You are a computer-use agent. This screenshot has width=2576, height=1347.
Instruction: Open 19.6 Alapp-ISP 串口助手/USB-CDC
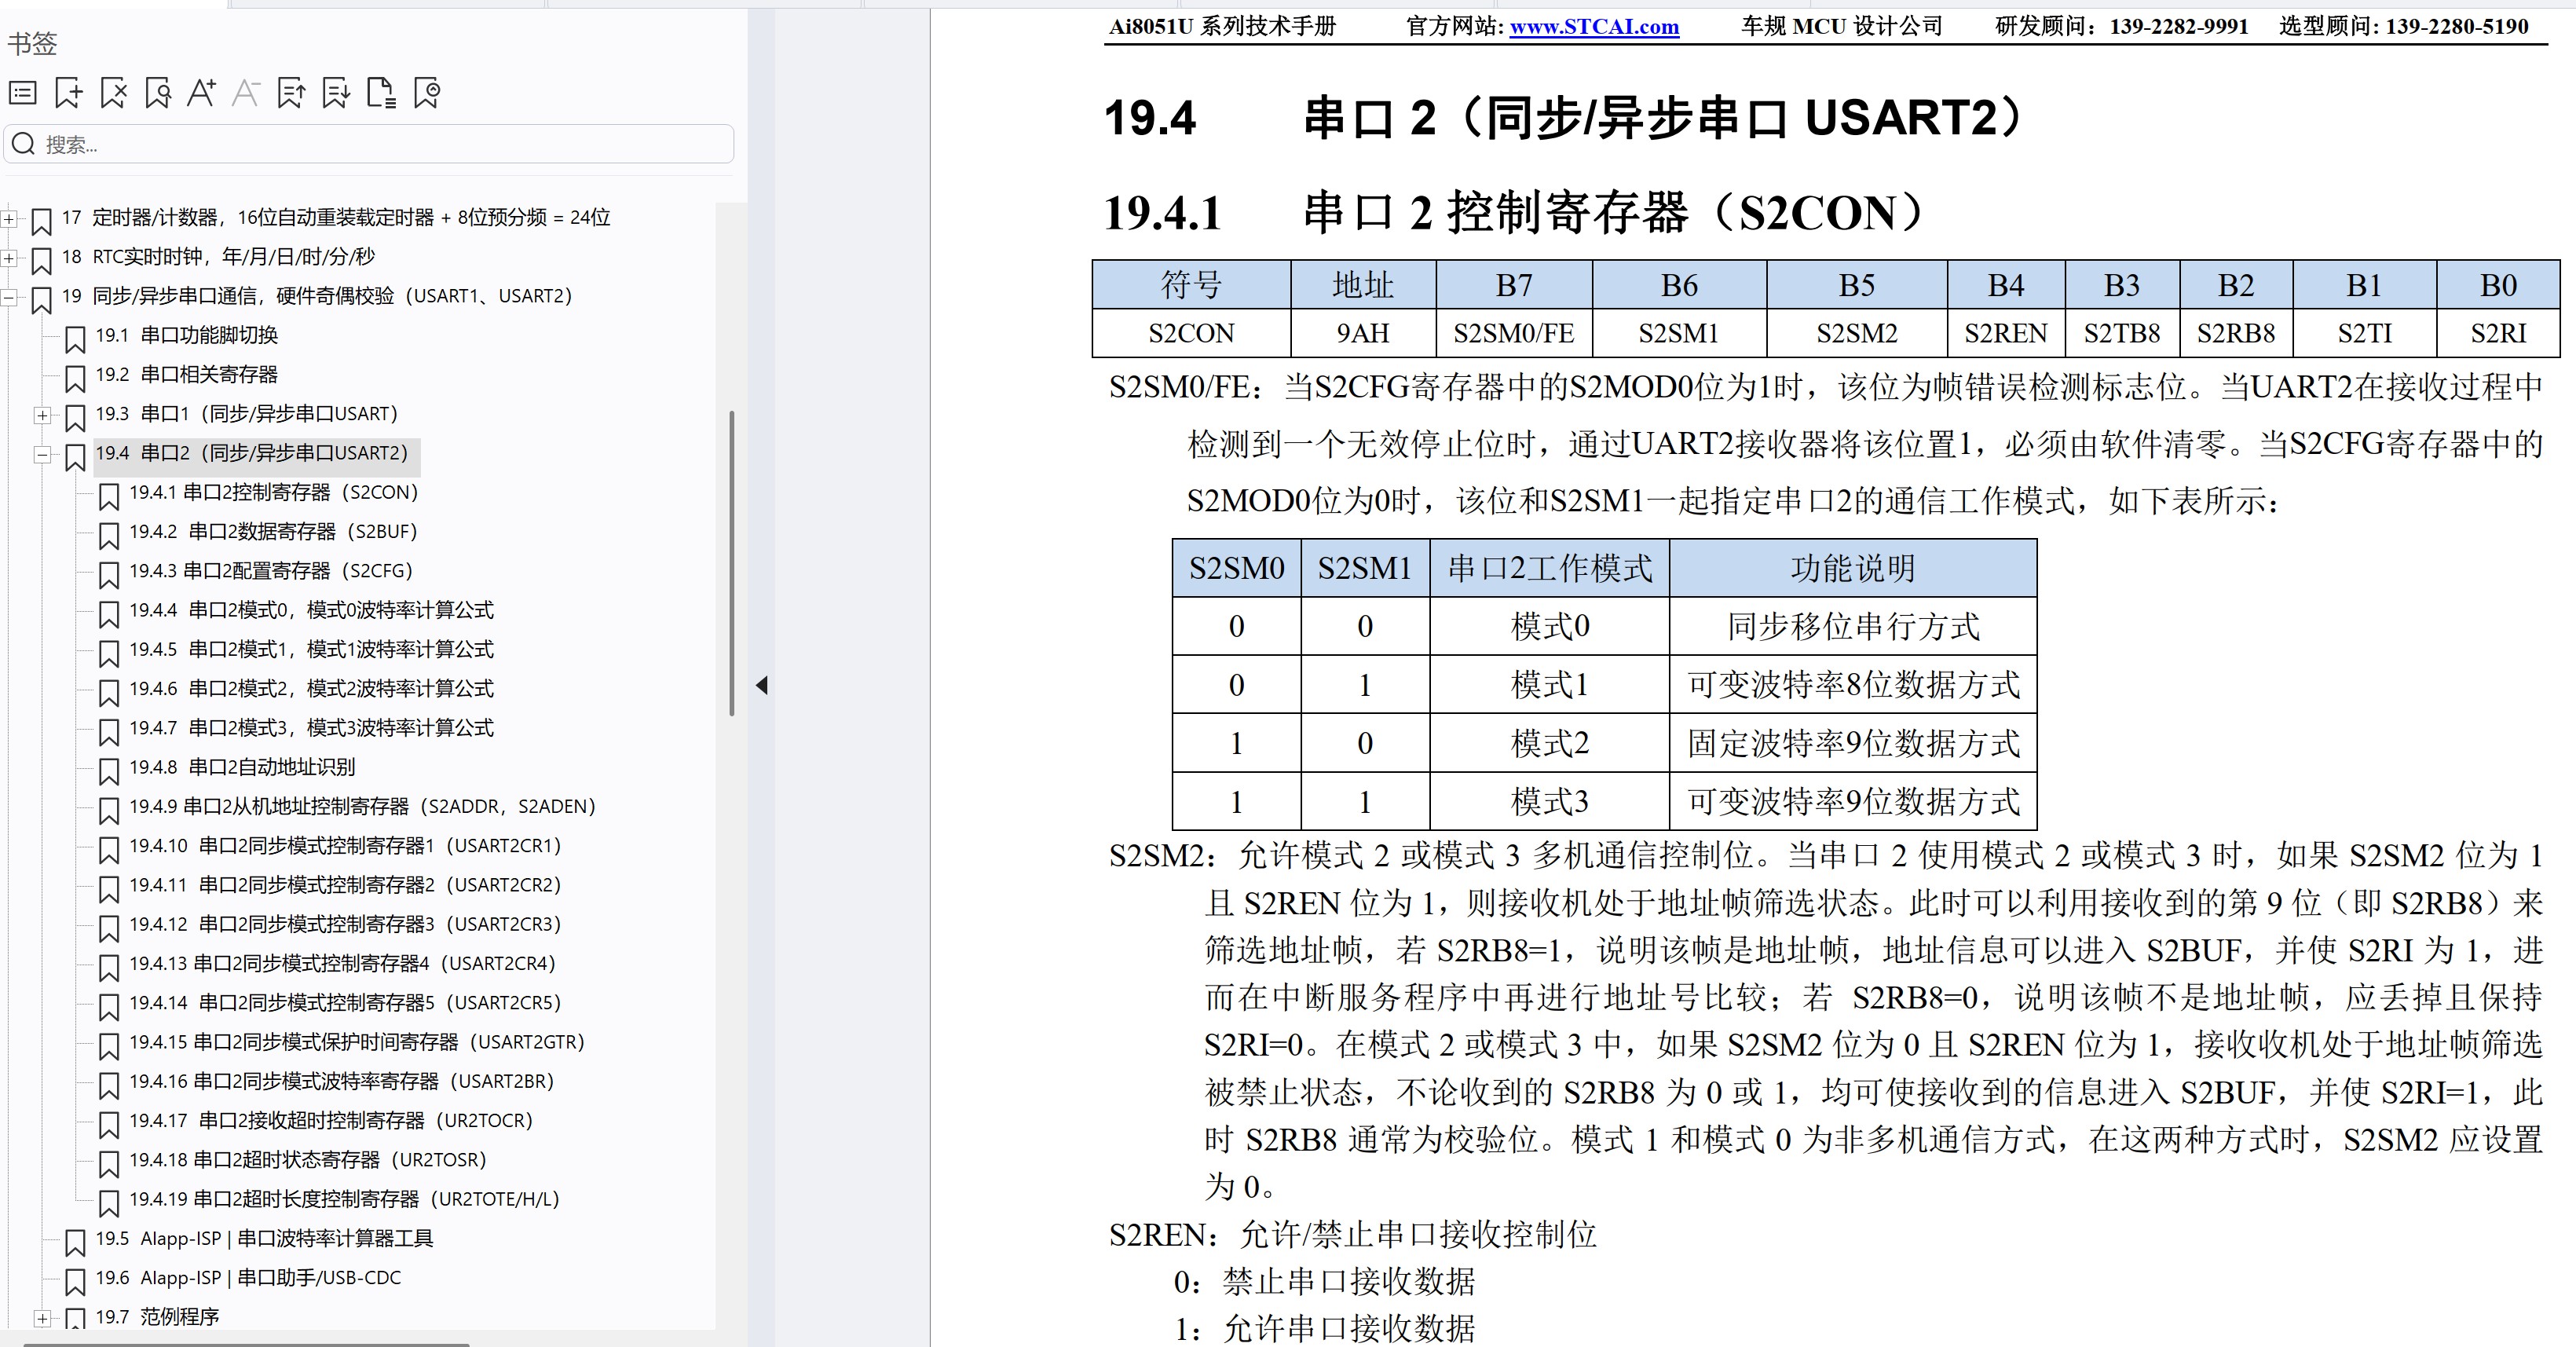coord(248,1277)
